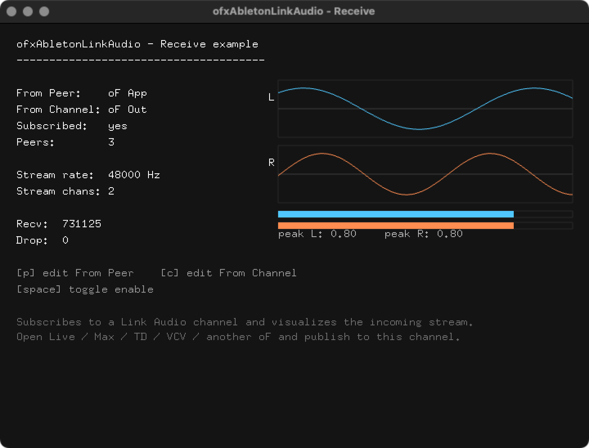Click the From Peer value 'oF App'
The image size is (589, 448).
[128, 93]
